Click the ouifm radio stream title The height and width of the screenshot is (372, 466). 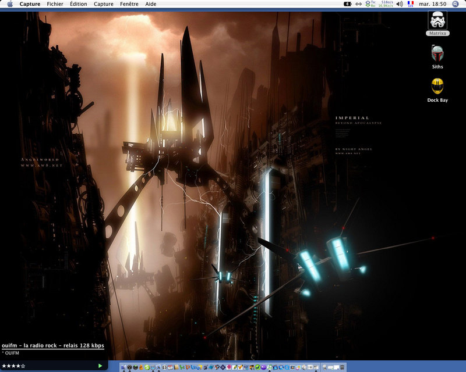53,345
